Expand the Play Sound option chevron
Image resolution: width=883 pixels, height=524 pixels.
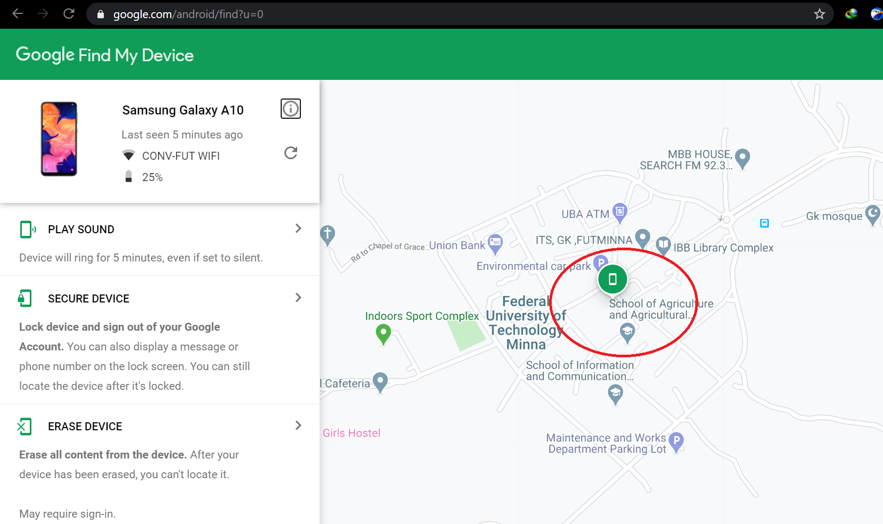point(298,228)
